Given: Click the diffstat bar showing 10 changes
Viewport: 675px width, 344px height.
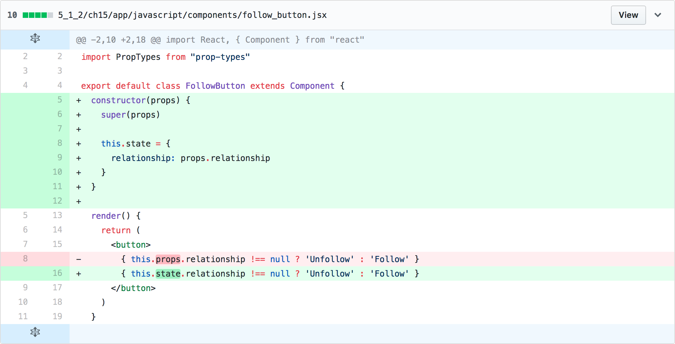Looking at the screenshot, I should click(38, 15).
